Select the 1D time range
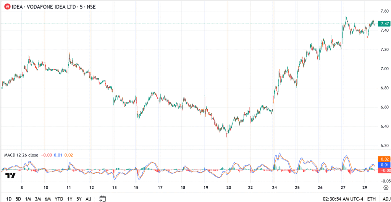Viewport: 391px width, 202px height. pyautogui.click(x=9, y=199)
